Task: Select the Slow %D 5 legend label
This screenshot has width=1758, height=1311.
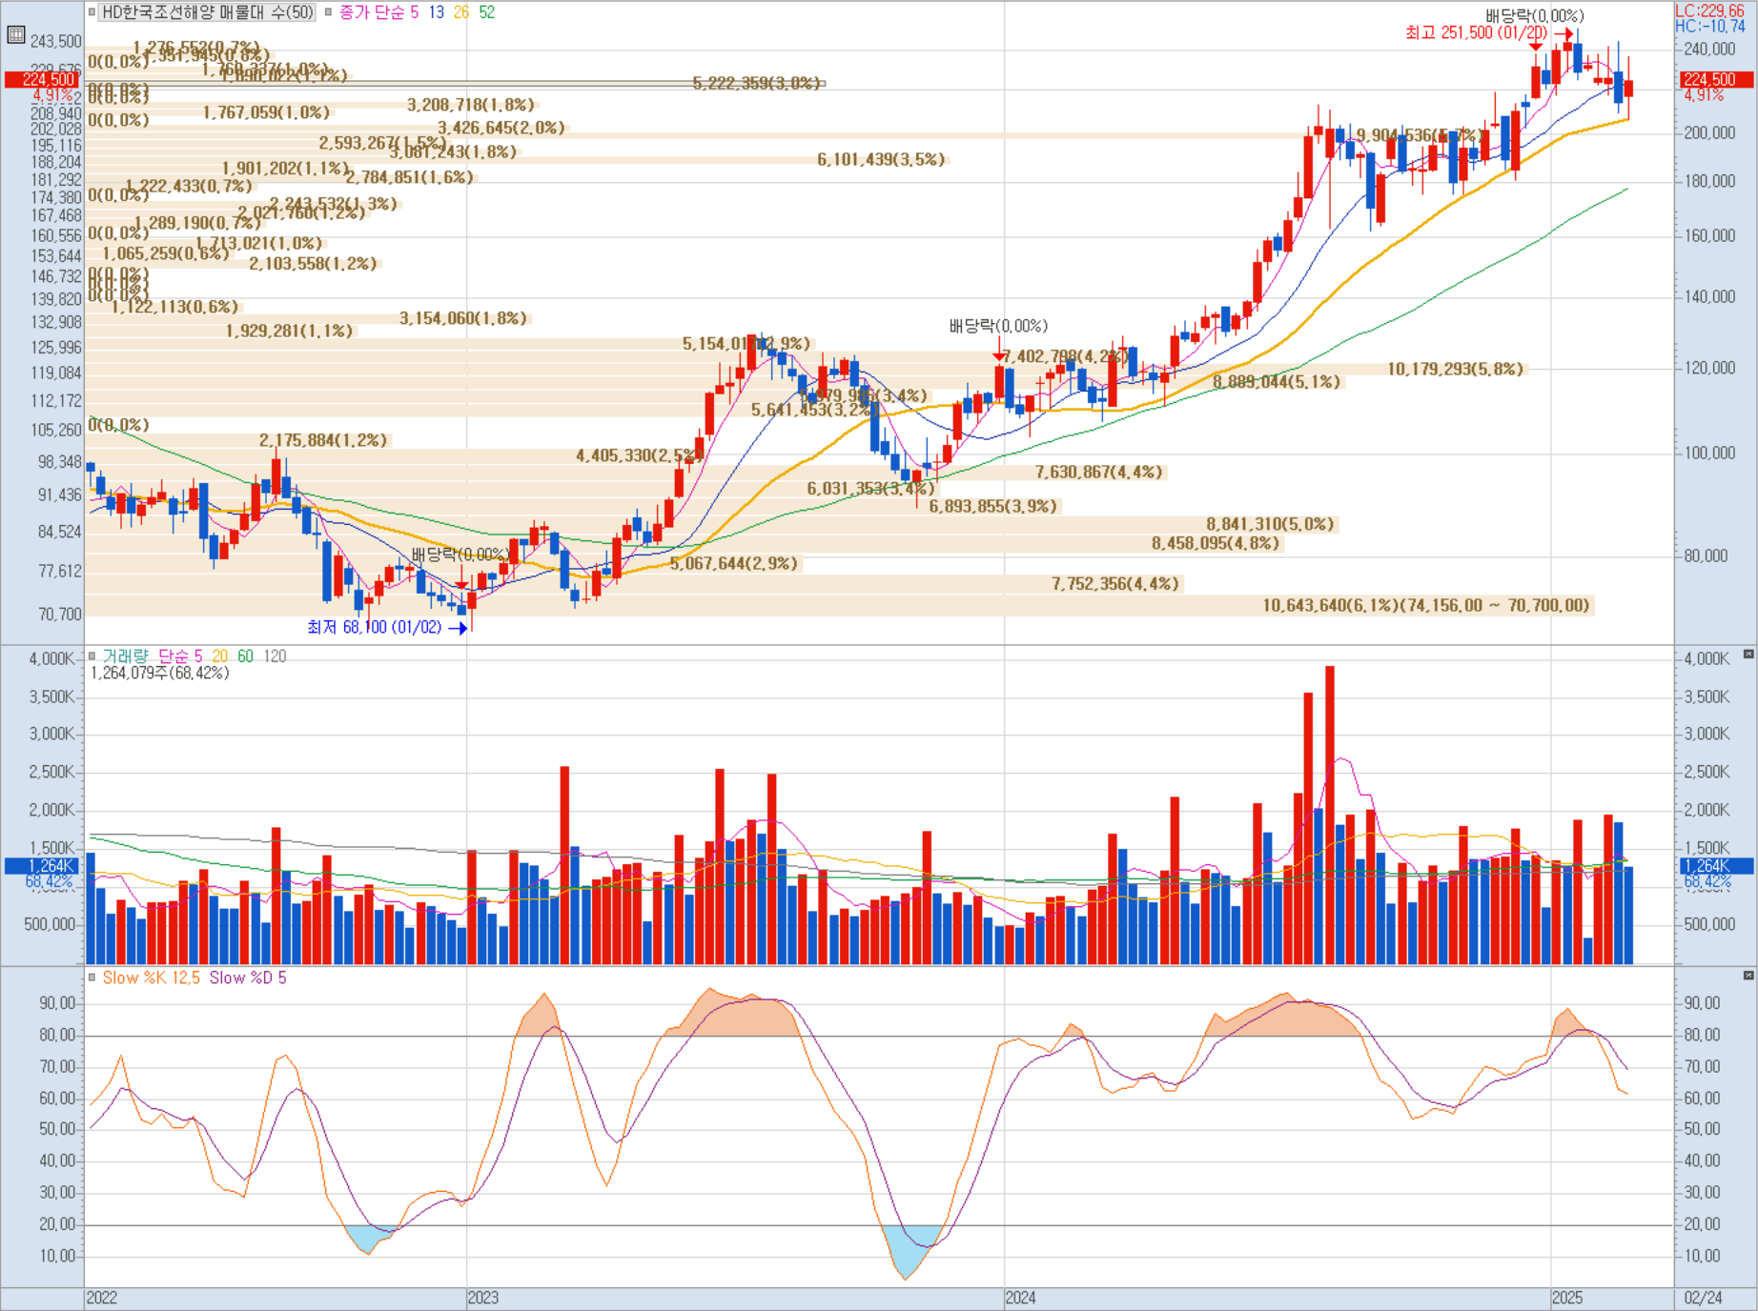Action: [247, 978]
